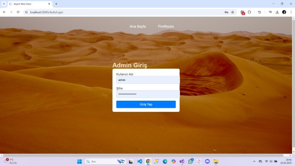
Task: Bookmark this page with the star icon
Action: 233,12
